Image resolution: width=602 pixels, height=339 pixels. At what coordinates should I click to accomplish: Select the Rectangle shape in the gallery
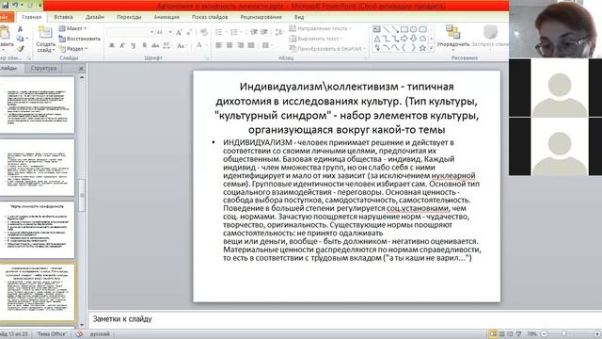[404, 29]
